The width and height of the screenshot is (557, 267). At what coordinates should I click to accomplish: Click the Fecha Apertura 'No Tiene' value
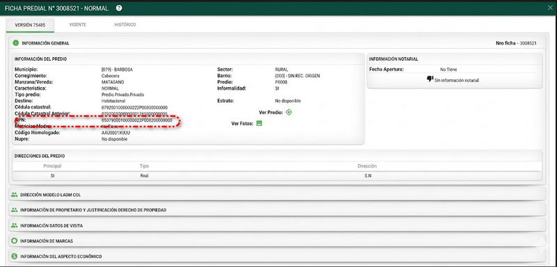point(448,70)
